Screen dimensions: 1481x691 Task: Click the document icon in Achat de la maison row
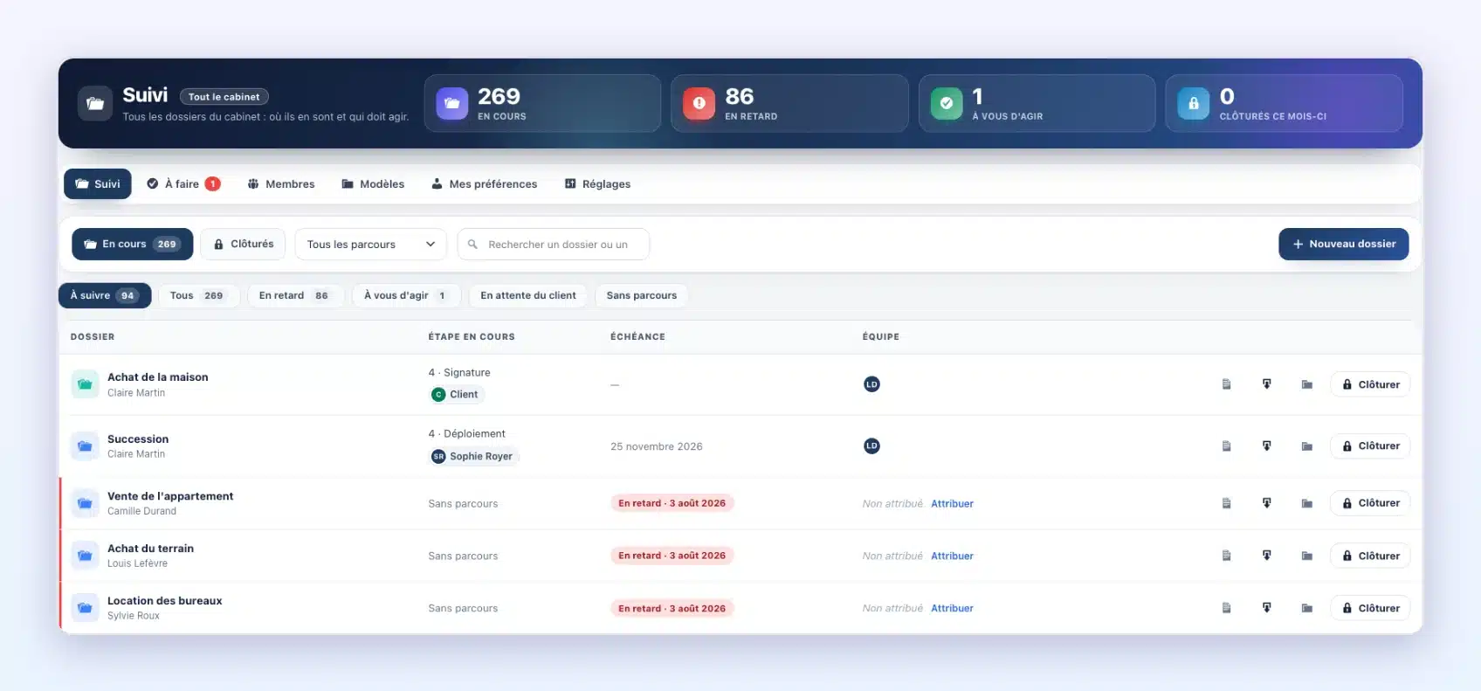pos(1226,384)
